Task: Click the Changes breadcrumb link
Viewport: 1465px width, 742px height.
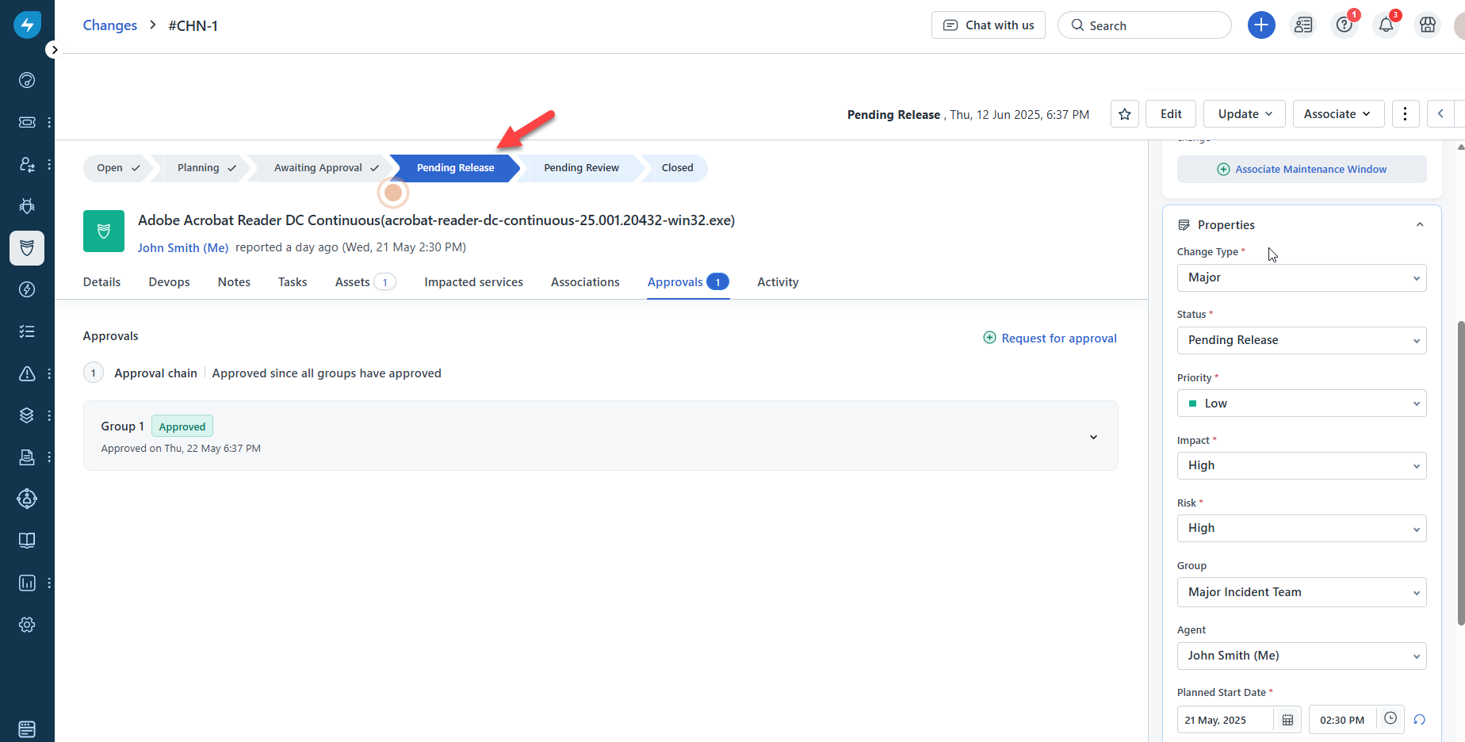Action: (x=110, y=25)
